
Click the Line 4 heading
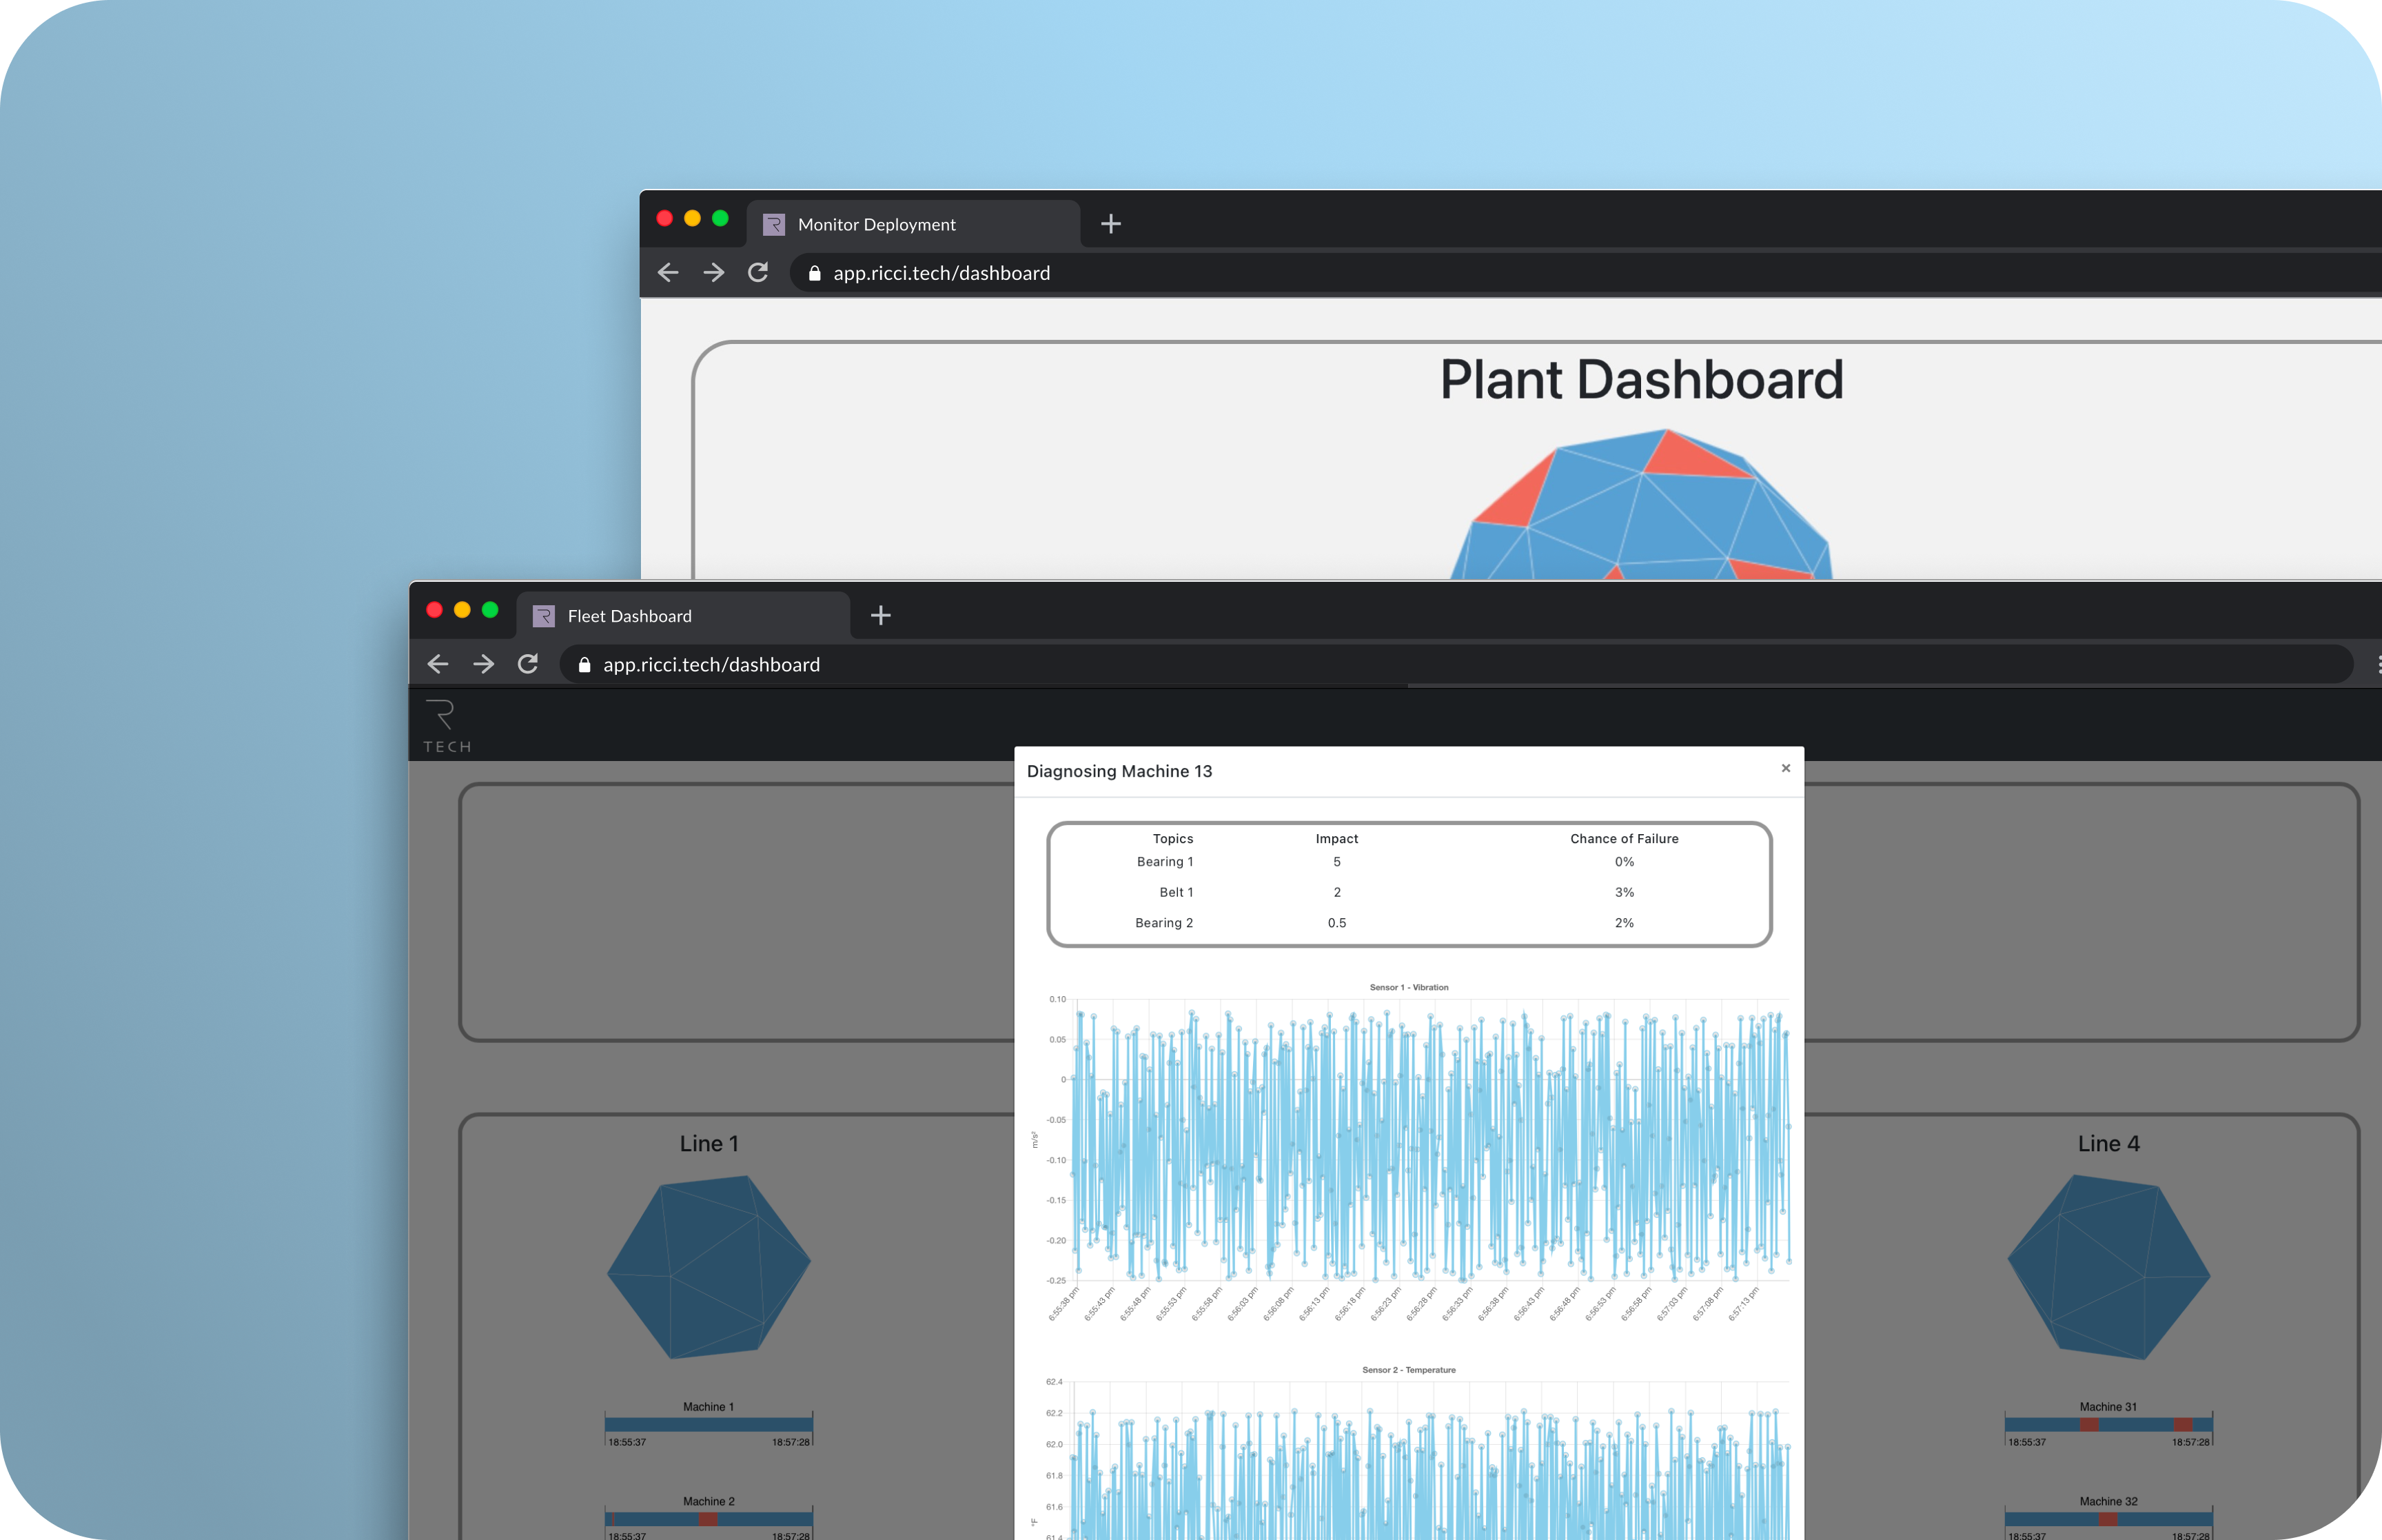(2108, 1144)
